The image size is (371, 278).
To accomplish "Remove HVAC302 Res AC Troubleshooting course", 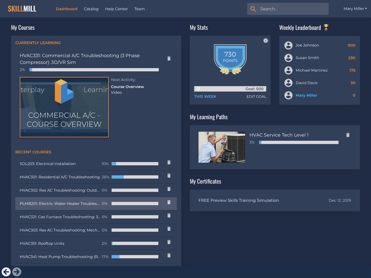I will (x=169, y=189).
